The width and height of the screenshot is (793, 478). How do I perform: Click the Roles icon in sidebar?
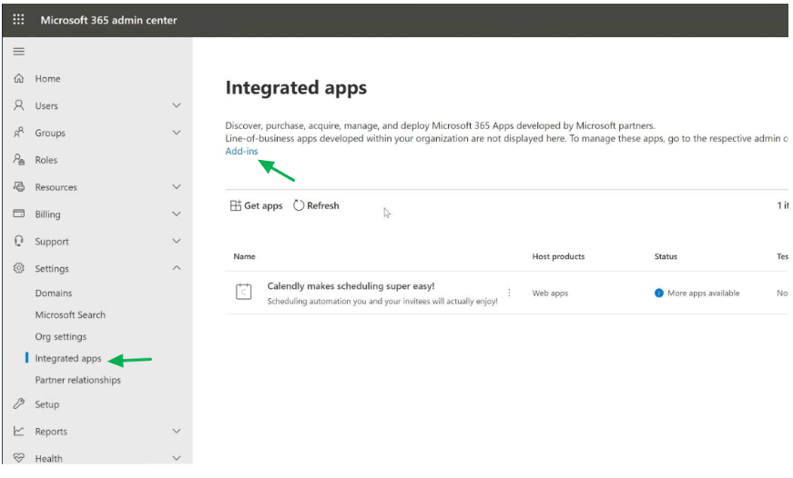19,160
